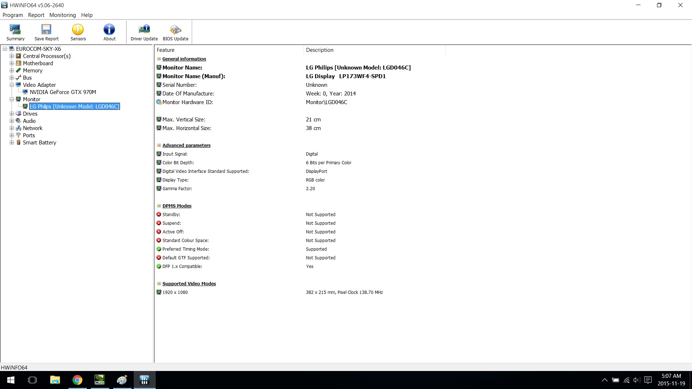Viewport: 692px width, 389px height.
Task: Click the About info icon
Action: click(x=109, y=32)
